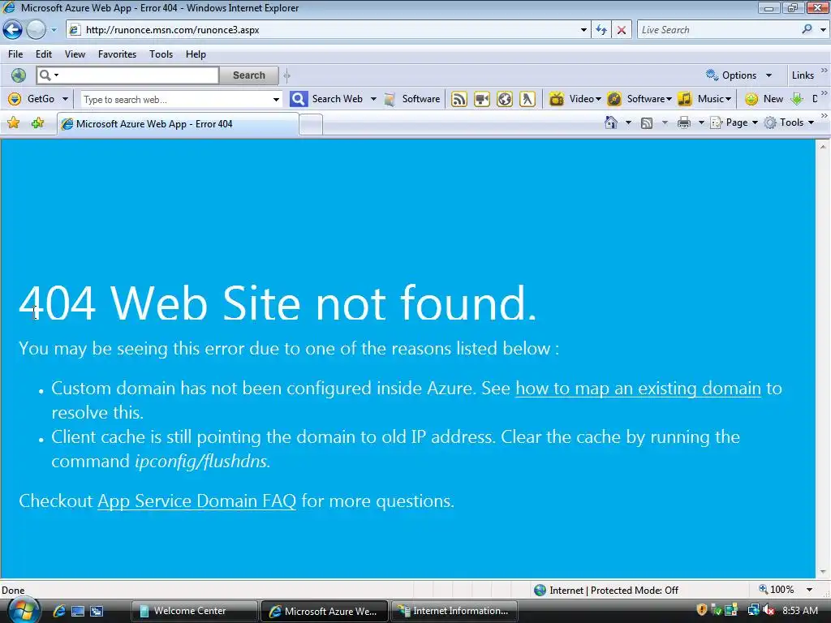Expand the Print dropdown arrow
Viewport: 831px width, 623px height.
[x=700, y=123]
